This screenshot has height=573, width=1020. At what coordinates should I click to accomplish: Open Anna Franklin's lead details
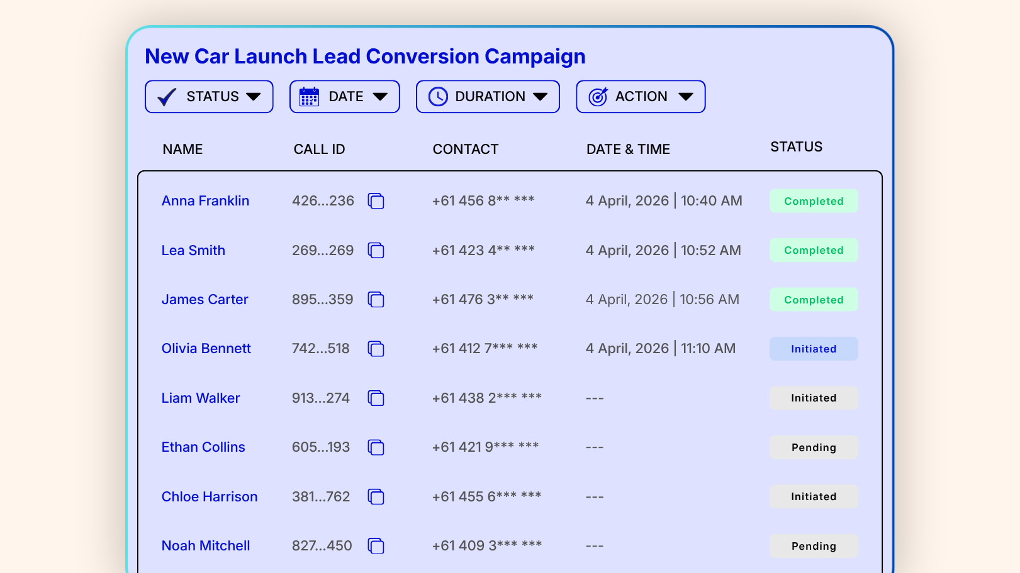tap(205, 201)
